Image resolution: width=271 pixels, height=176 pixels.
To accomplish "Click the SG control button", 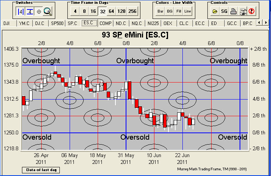I will pyautogui.click(x=224, y=11).
